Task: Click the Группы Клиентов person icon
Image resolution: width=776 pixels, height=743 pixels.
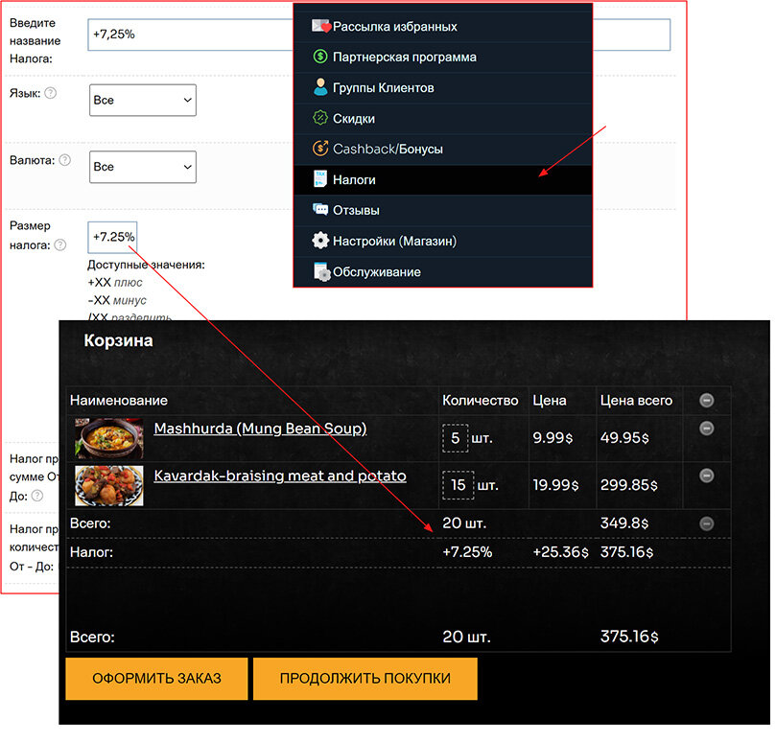Action: coord(320,88)
